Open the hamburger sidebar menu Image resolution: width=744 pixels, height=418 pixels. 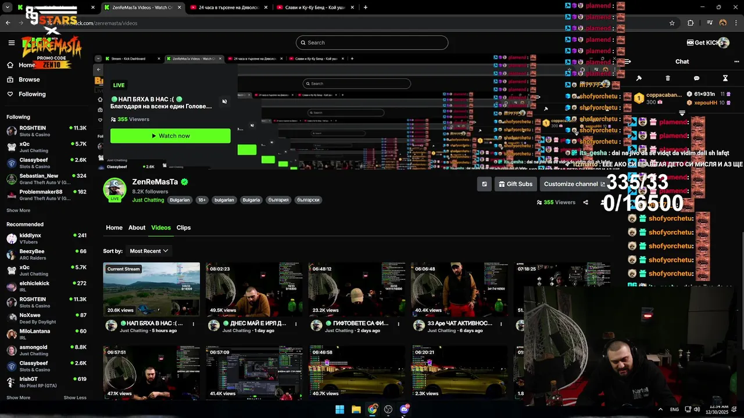[11, 42]
